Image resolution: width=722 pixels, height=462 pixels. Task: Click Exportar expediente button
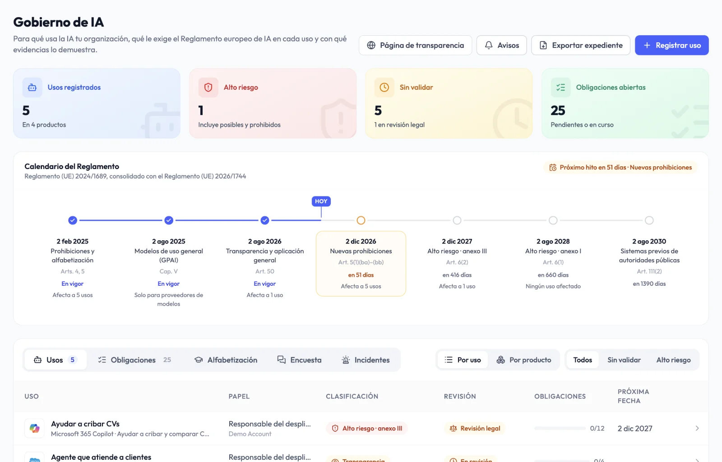(581, 45)
